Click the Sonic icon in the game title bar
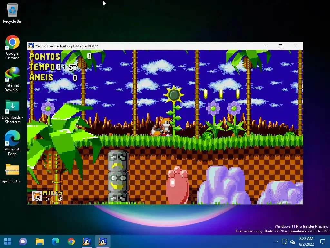Viewport: 330px width, 248px height. 31,46
